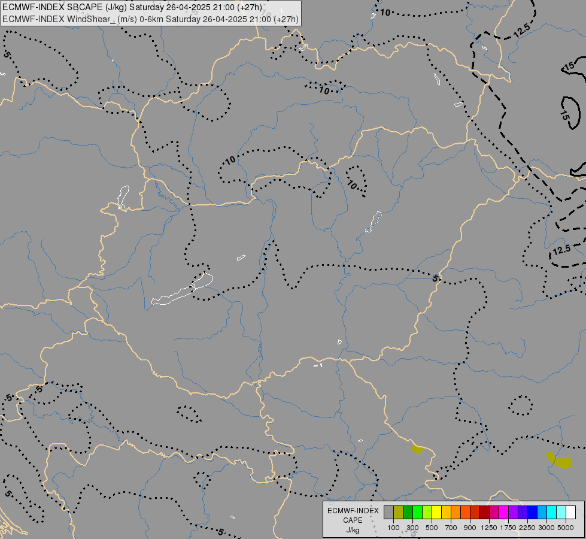Image resolution: width=586 pixels, height=539 pixels.
Task: Click the 300 value label in the CAPE legend
Action: pos(412,528)
